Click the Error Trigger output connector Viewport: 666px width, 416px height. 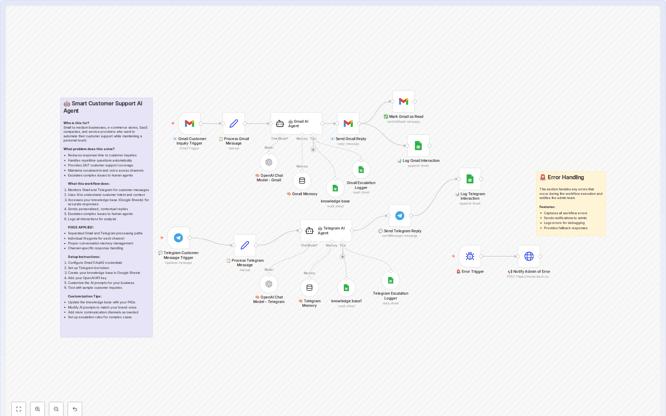481,257
